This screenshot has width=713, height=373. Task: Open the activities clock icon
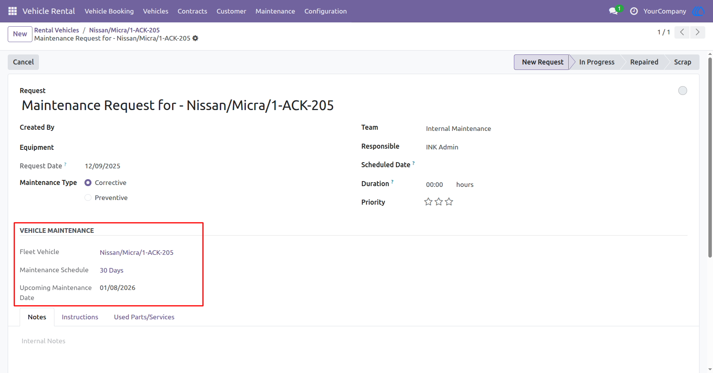click(634, 11)
